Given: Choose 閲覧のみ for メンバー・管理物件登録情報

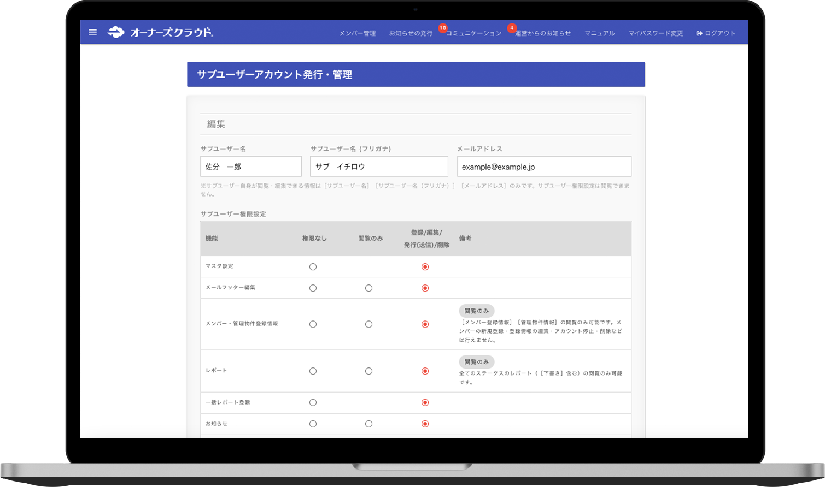Looking at the screenshot, I should 369,324.
